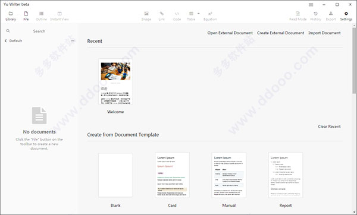
Task: Open the Default folder's more options menu
Action: click(x=73, y=41)
